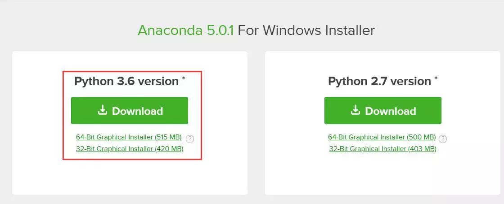Download the Python 2.7 version with green button

click(383, 110)
